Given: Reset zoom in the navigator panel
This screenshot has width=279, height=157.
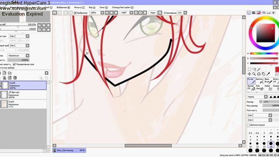Looking at the screenshot, I should click(x=48, y=25).
